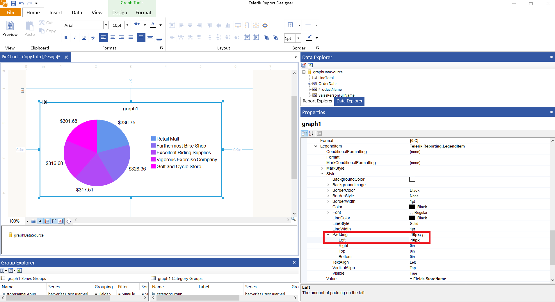Expand the OrderDate field node
Viewport: 555px width, 302px height.
coord(309,84)
